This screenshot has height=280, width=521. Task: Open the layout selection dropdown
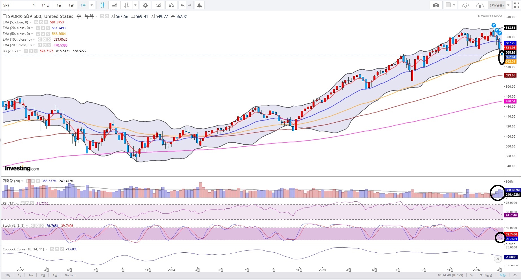tap(450, 5)
